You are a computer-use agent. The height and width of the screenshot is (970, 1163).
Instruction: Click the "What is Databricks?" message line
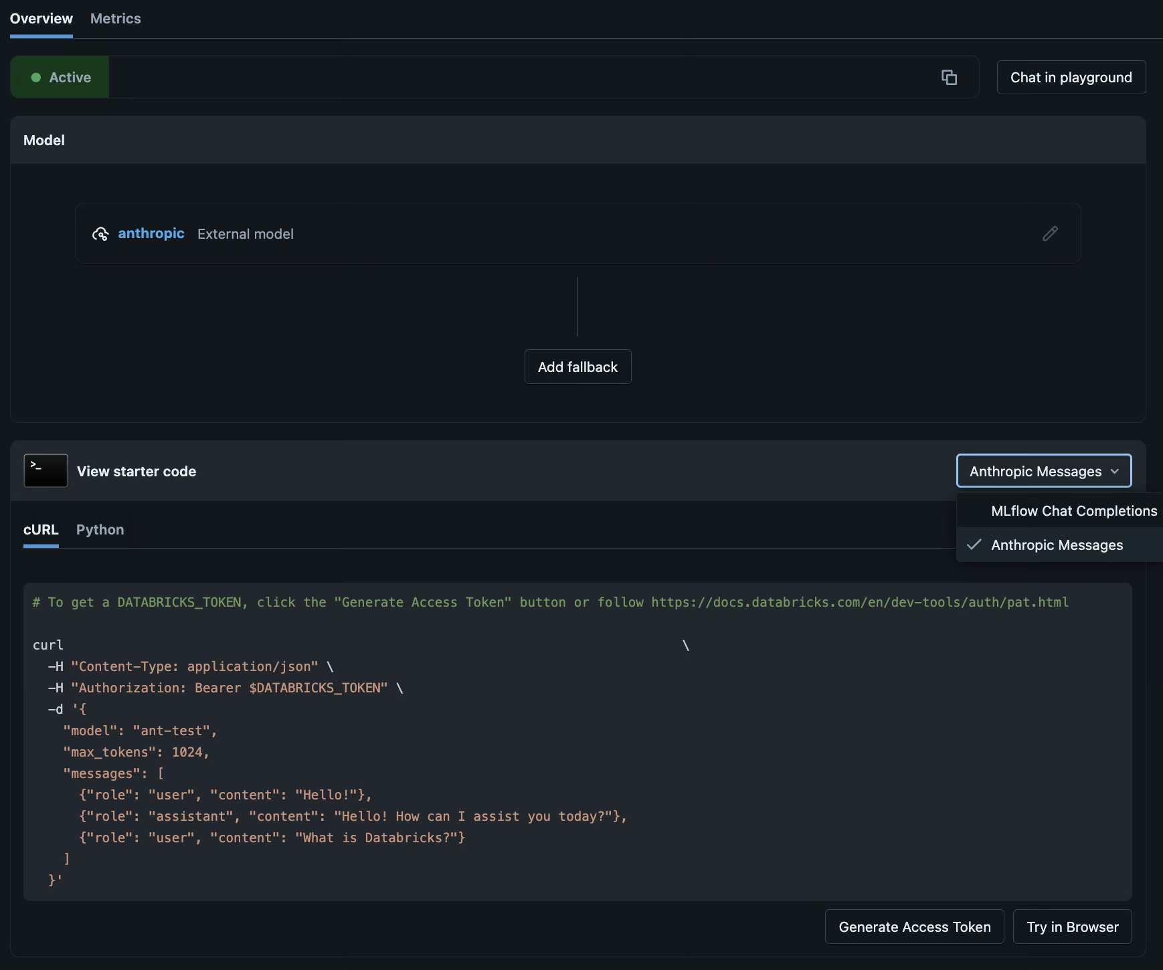pyautogui.click(x=272, y=838)
